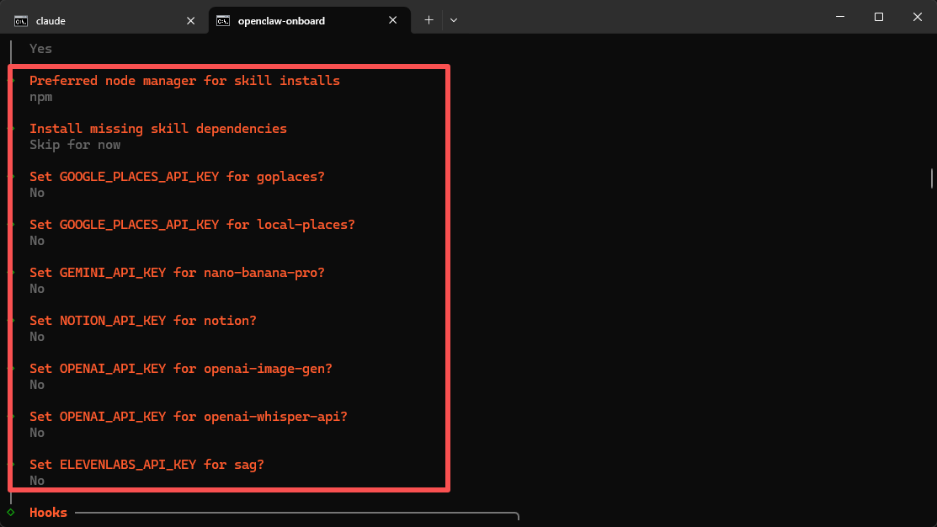
Task: Click the Preferred node manager prompt line
Action: [x=184, y=81]
